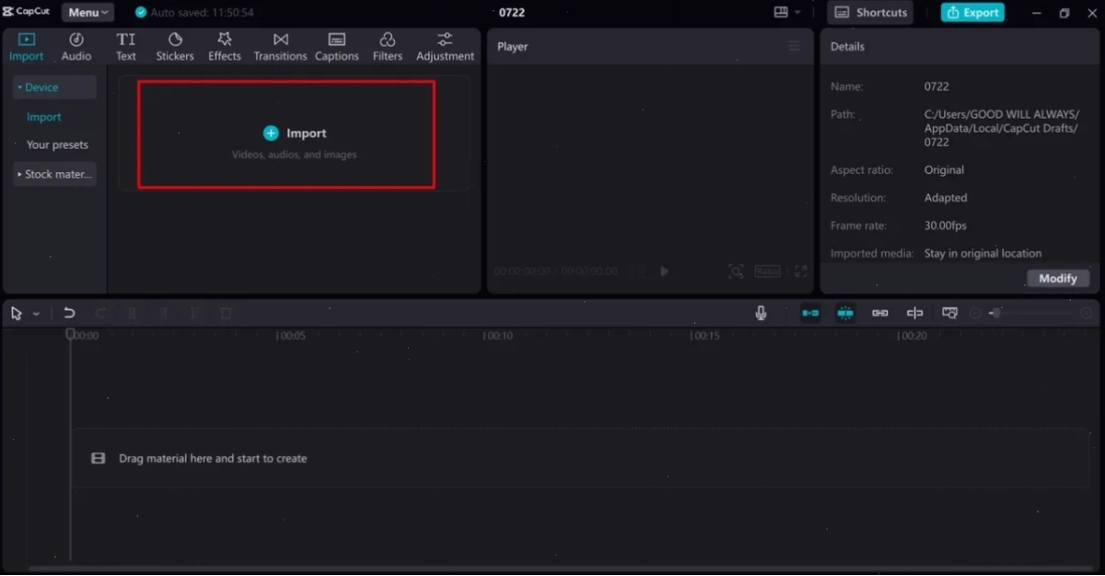Open Your presets in sidebar

57,144
